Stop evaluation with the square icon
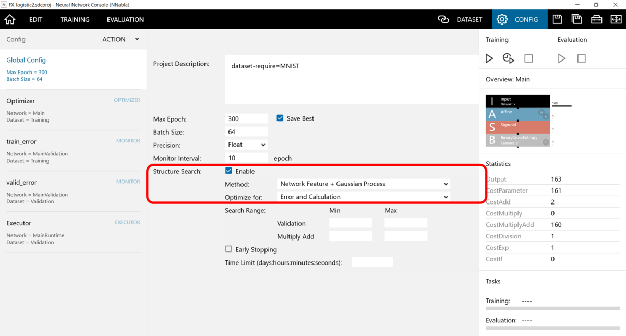This screenshot has height=336, width=626. 582,58
